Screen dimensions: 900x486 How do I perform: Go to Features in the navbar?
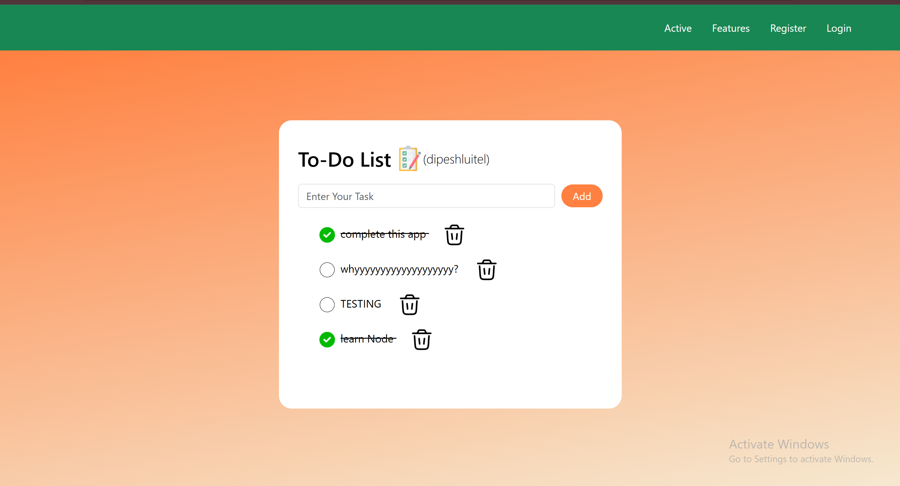tap(731, 28)
